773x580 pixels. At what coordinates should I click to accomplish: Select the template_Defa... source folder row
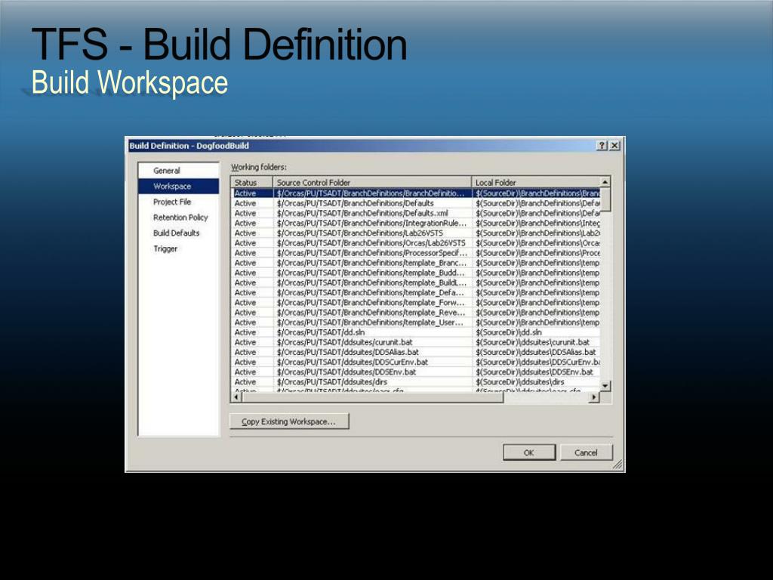416,292
